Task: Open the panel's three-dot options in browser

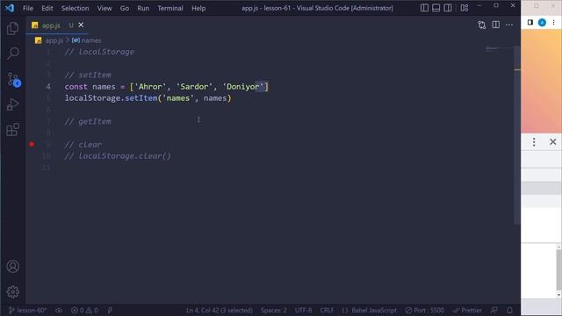Action: coord(534,142)
